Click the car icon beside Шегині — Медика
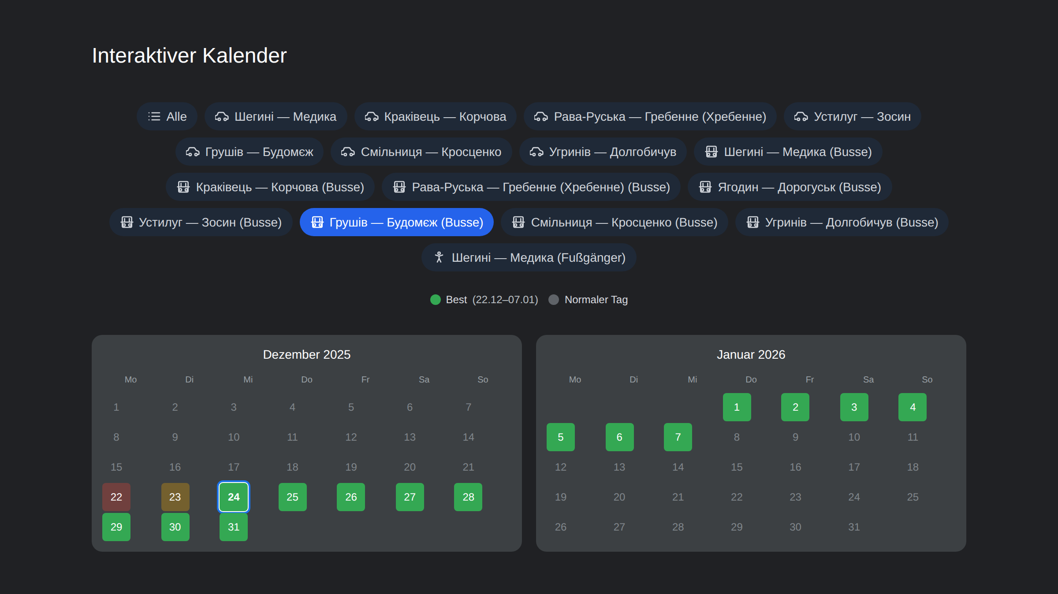The height and width of the screenshot is (594, 1058). click(x=221, y=116)
